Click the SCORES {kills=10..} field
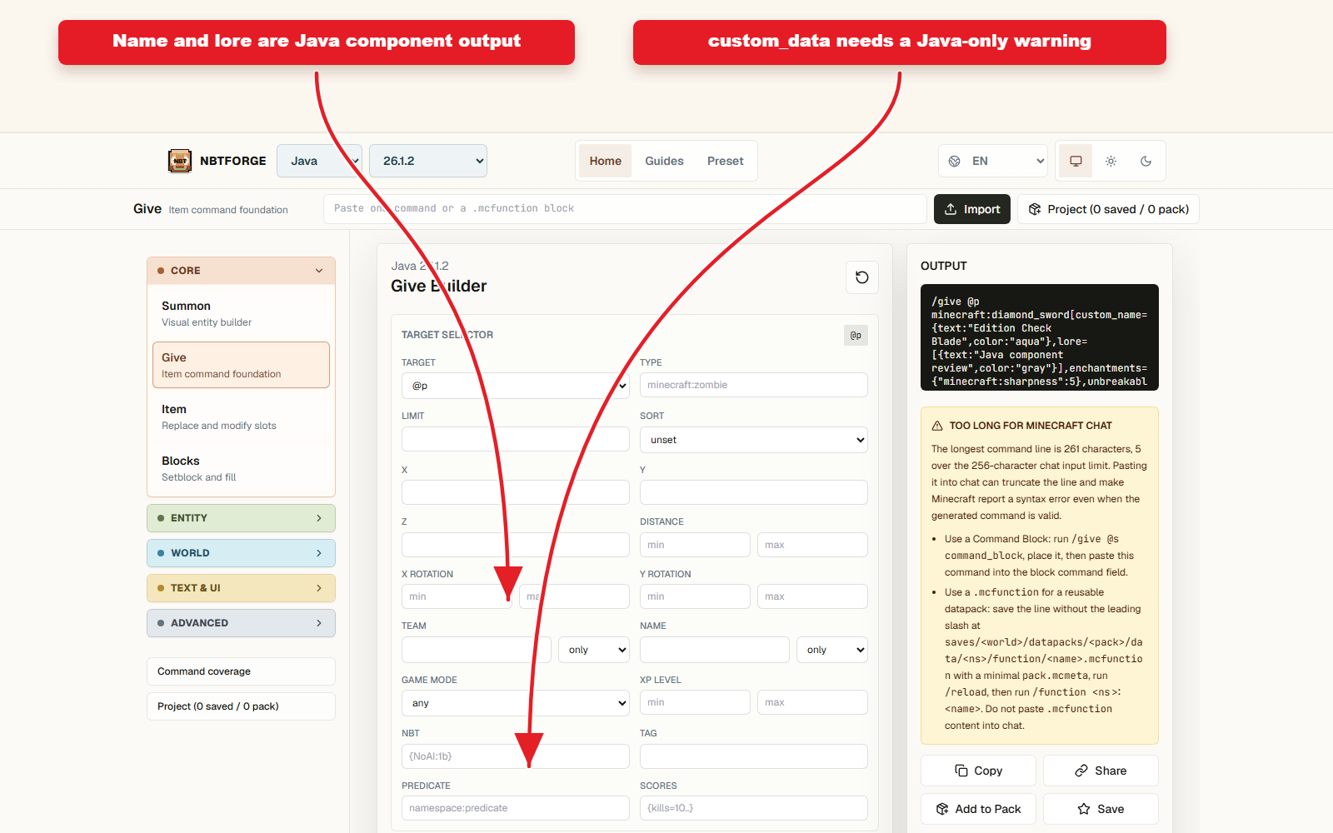Image resolution: width=1333 pixels, height=833 pixels. [x=754, y=808]
